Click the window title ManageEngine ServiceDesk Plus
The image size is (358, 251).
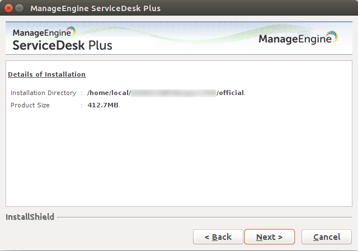click(x=95, y=9)
